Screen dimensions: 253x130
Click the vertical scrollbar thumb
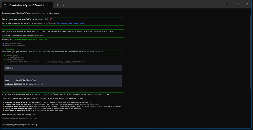[x=250, y=52]
